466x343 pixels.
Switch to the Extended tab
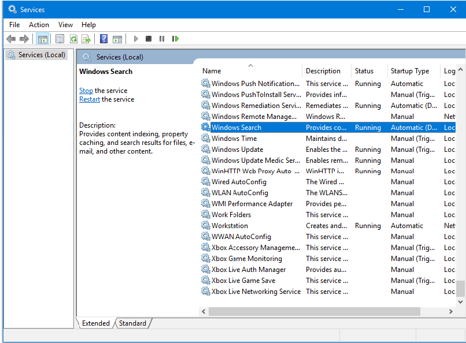(96, 323)
